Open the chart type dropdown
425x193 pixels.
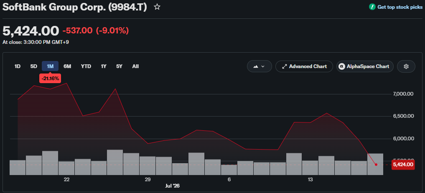[260, 66]
